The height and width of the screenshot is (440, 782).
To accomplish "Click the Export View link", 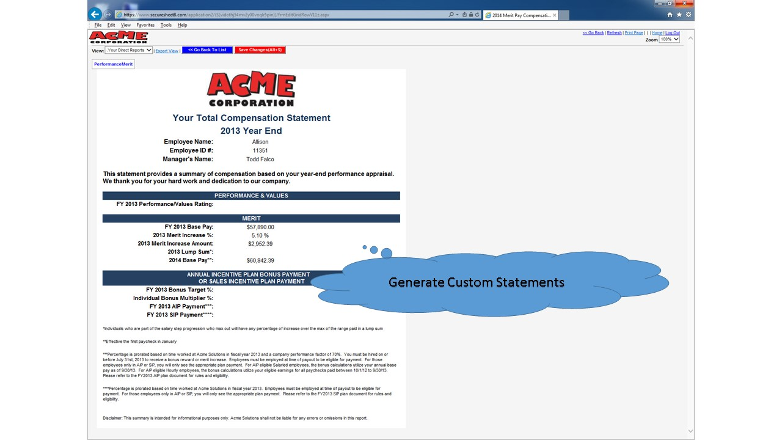I will (x=167, y=51).
